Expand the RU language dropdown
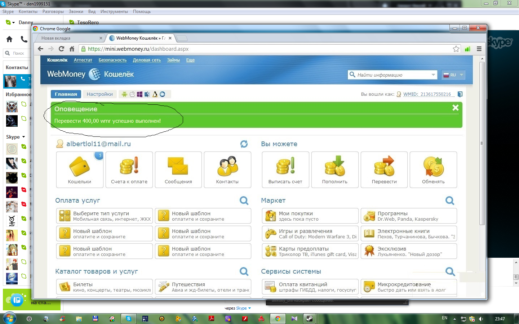This screenshot has width=519, height=324. click(453, 75)
